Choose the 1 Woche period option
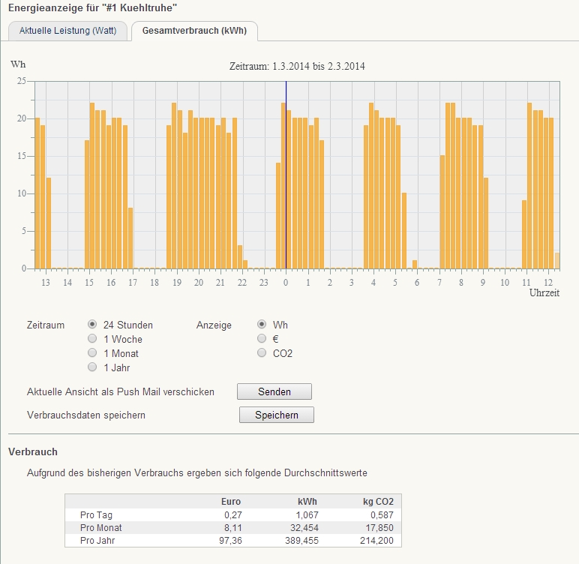This screenshot has width=579, height=564. [x=92, y=339]
